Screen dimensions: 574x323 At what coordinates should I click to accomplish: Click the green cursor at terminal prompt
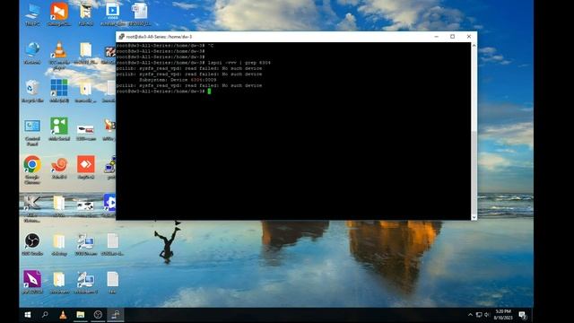tap(209, 92)
